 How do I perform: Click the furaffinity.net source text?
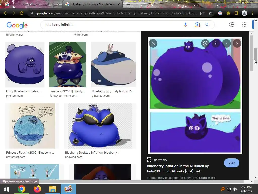coord(14,35)
